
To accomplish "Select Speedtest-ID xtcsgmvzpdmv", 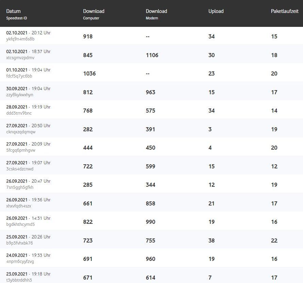I will coord(20,58).
